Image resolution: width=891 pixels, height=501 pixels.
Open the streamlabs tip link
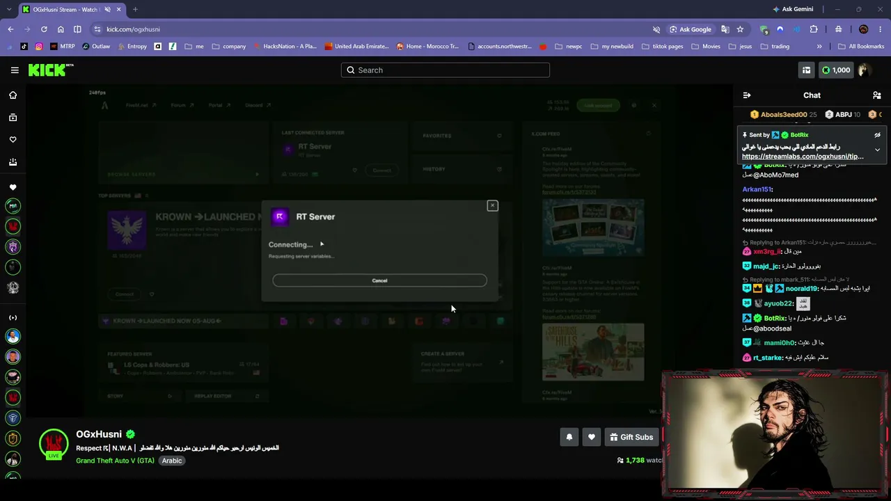[803, 157]
